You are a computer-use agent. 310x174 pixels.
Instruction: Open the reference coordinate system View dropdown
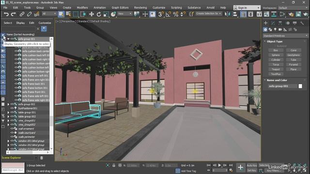click(125, 14)
